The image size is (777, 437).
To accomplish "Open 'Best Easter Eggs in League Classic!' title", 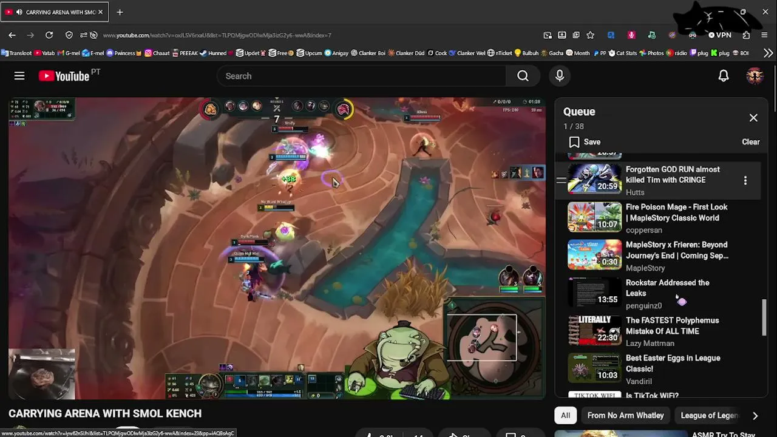I will click(x=673, y=364).
